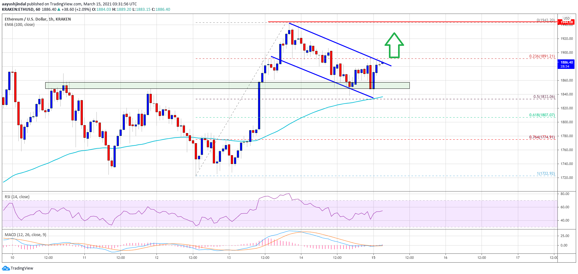Select the 1 (1722.92) Fibonacci base label
Image resolution: width=578 pixels, height=274 pixels.
(x=545, y=174)
